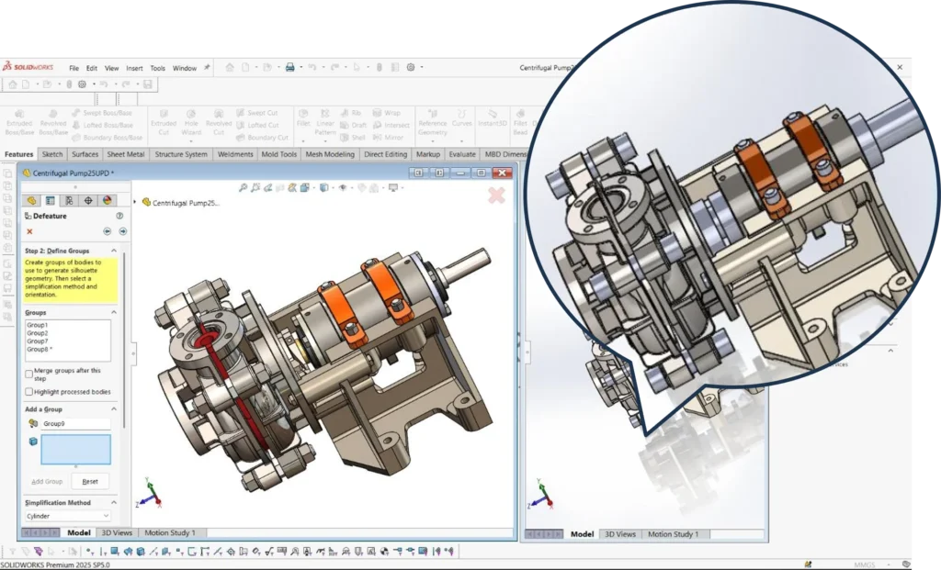941x570 pixels.
Task: Open the Edit menu
Action: [91, 68]
